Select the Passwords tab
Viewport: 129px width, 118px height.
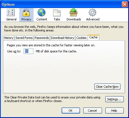click(42, 38)
